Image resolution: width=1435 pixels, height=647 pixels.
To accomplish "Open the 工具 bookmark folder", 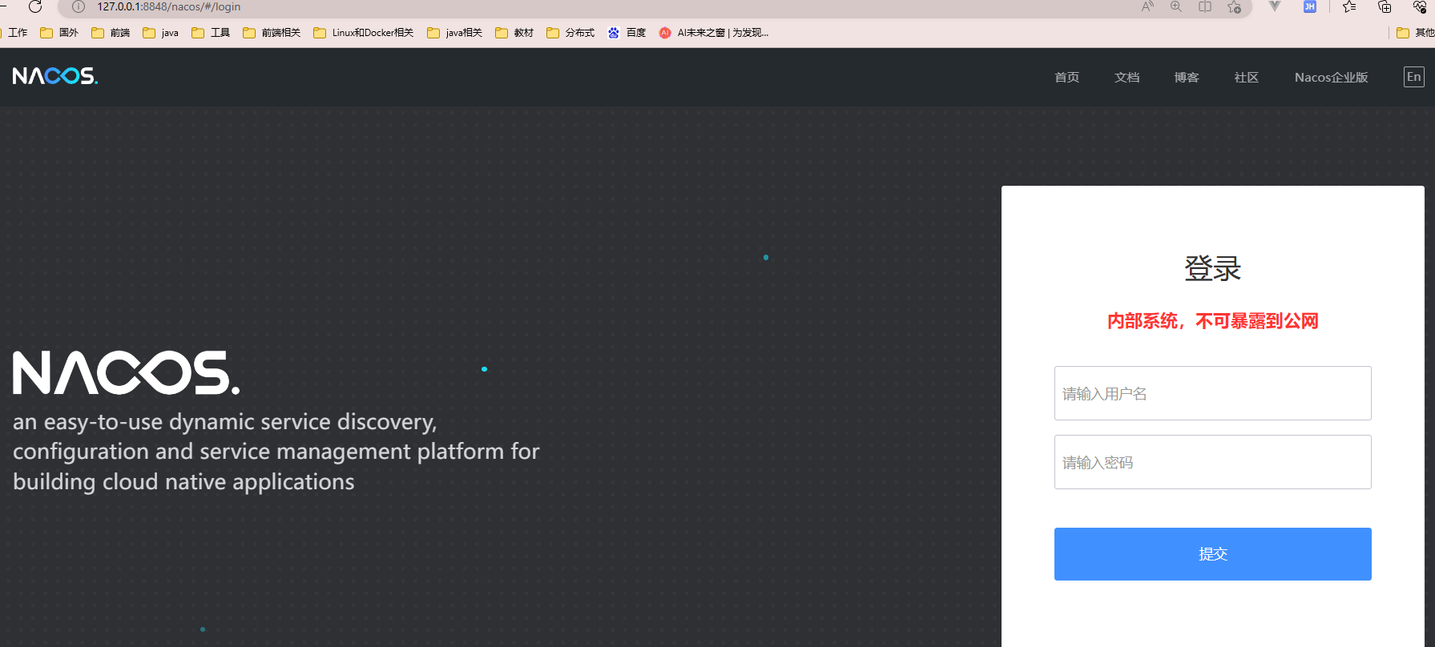I will (x=211, y=33).
